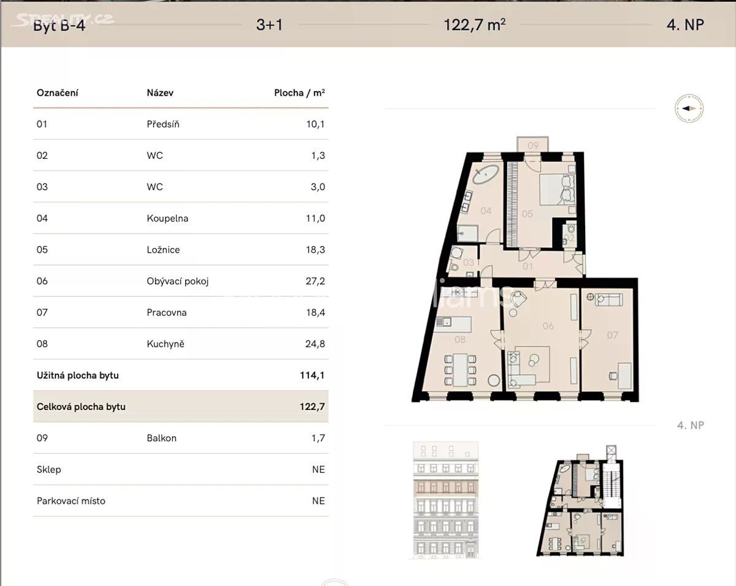
Task: Click the Parkovací místo row
Action: tap(180, 501)
